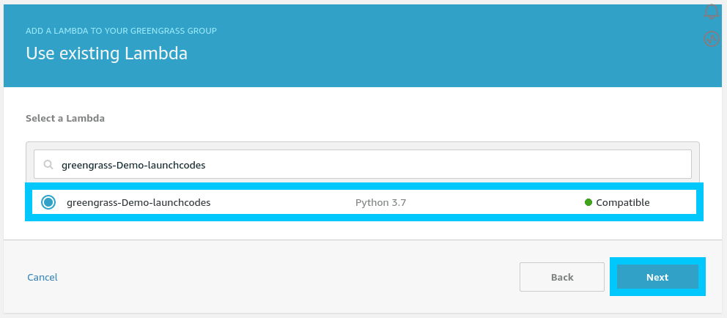
Task: Click the Cancel link
Action: [43, 277]
